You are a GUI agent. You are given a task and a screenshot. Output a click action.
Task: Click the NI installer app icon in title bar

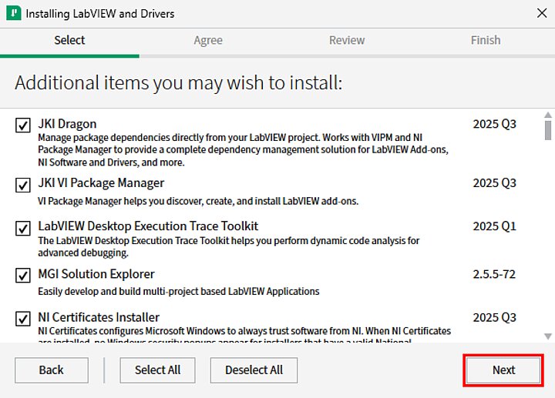14,13
